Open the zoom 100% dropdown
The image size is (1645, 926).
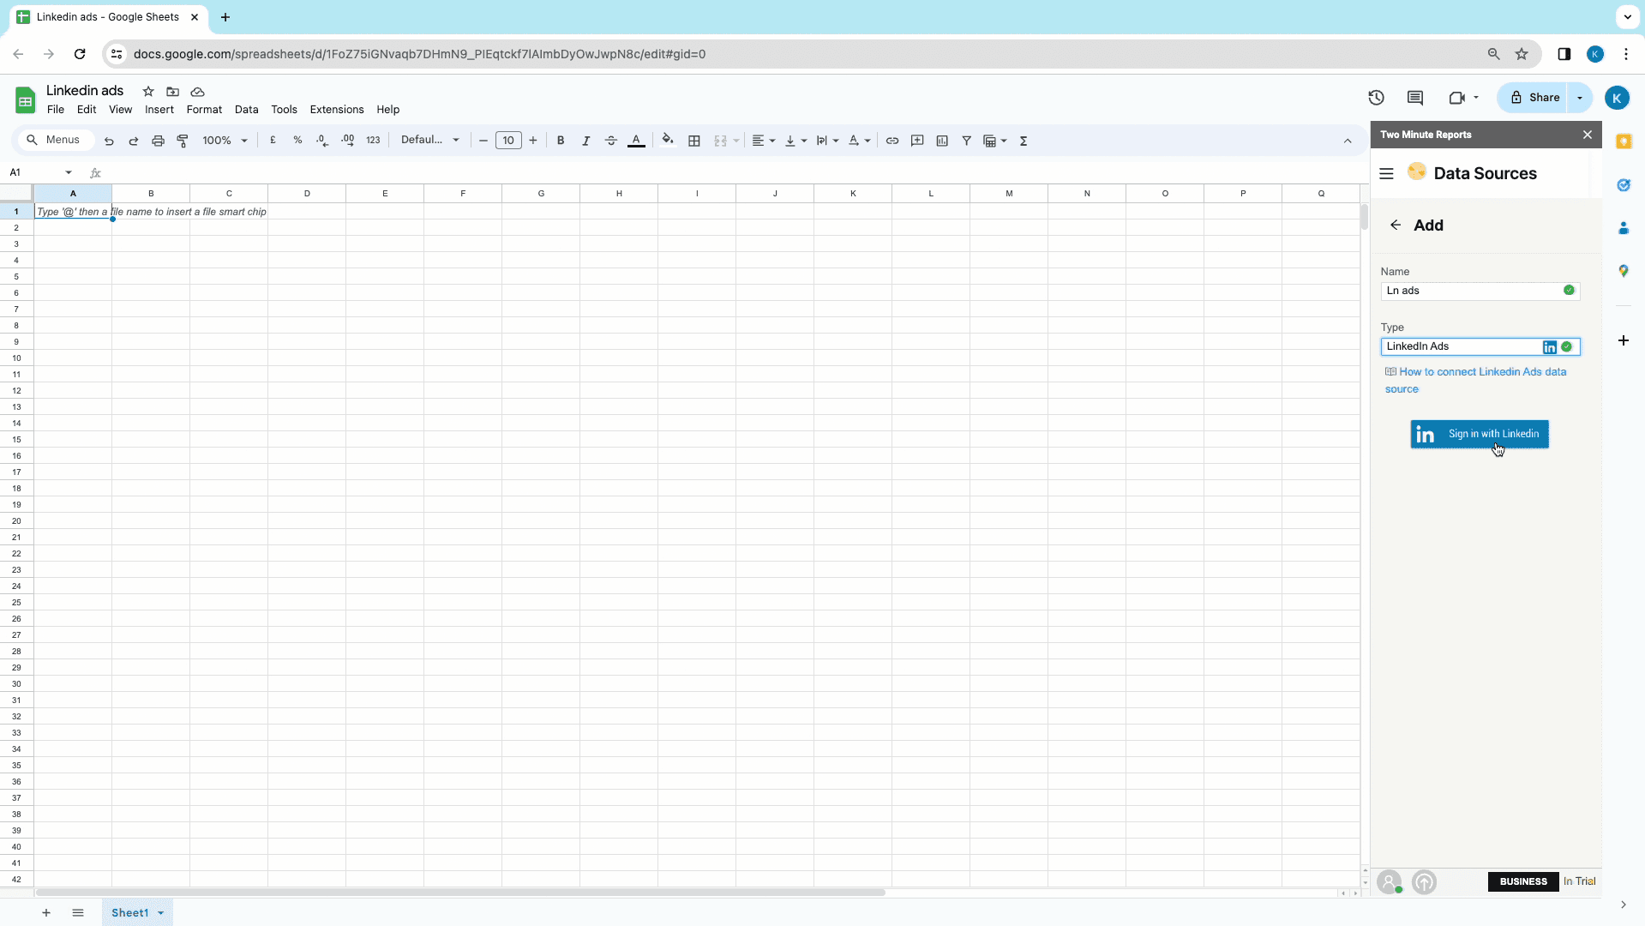point(225,141)
